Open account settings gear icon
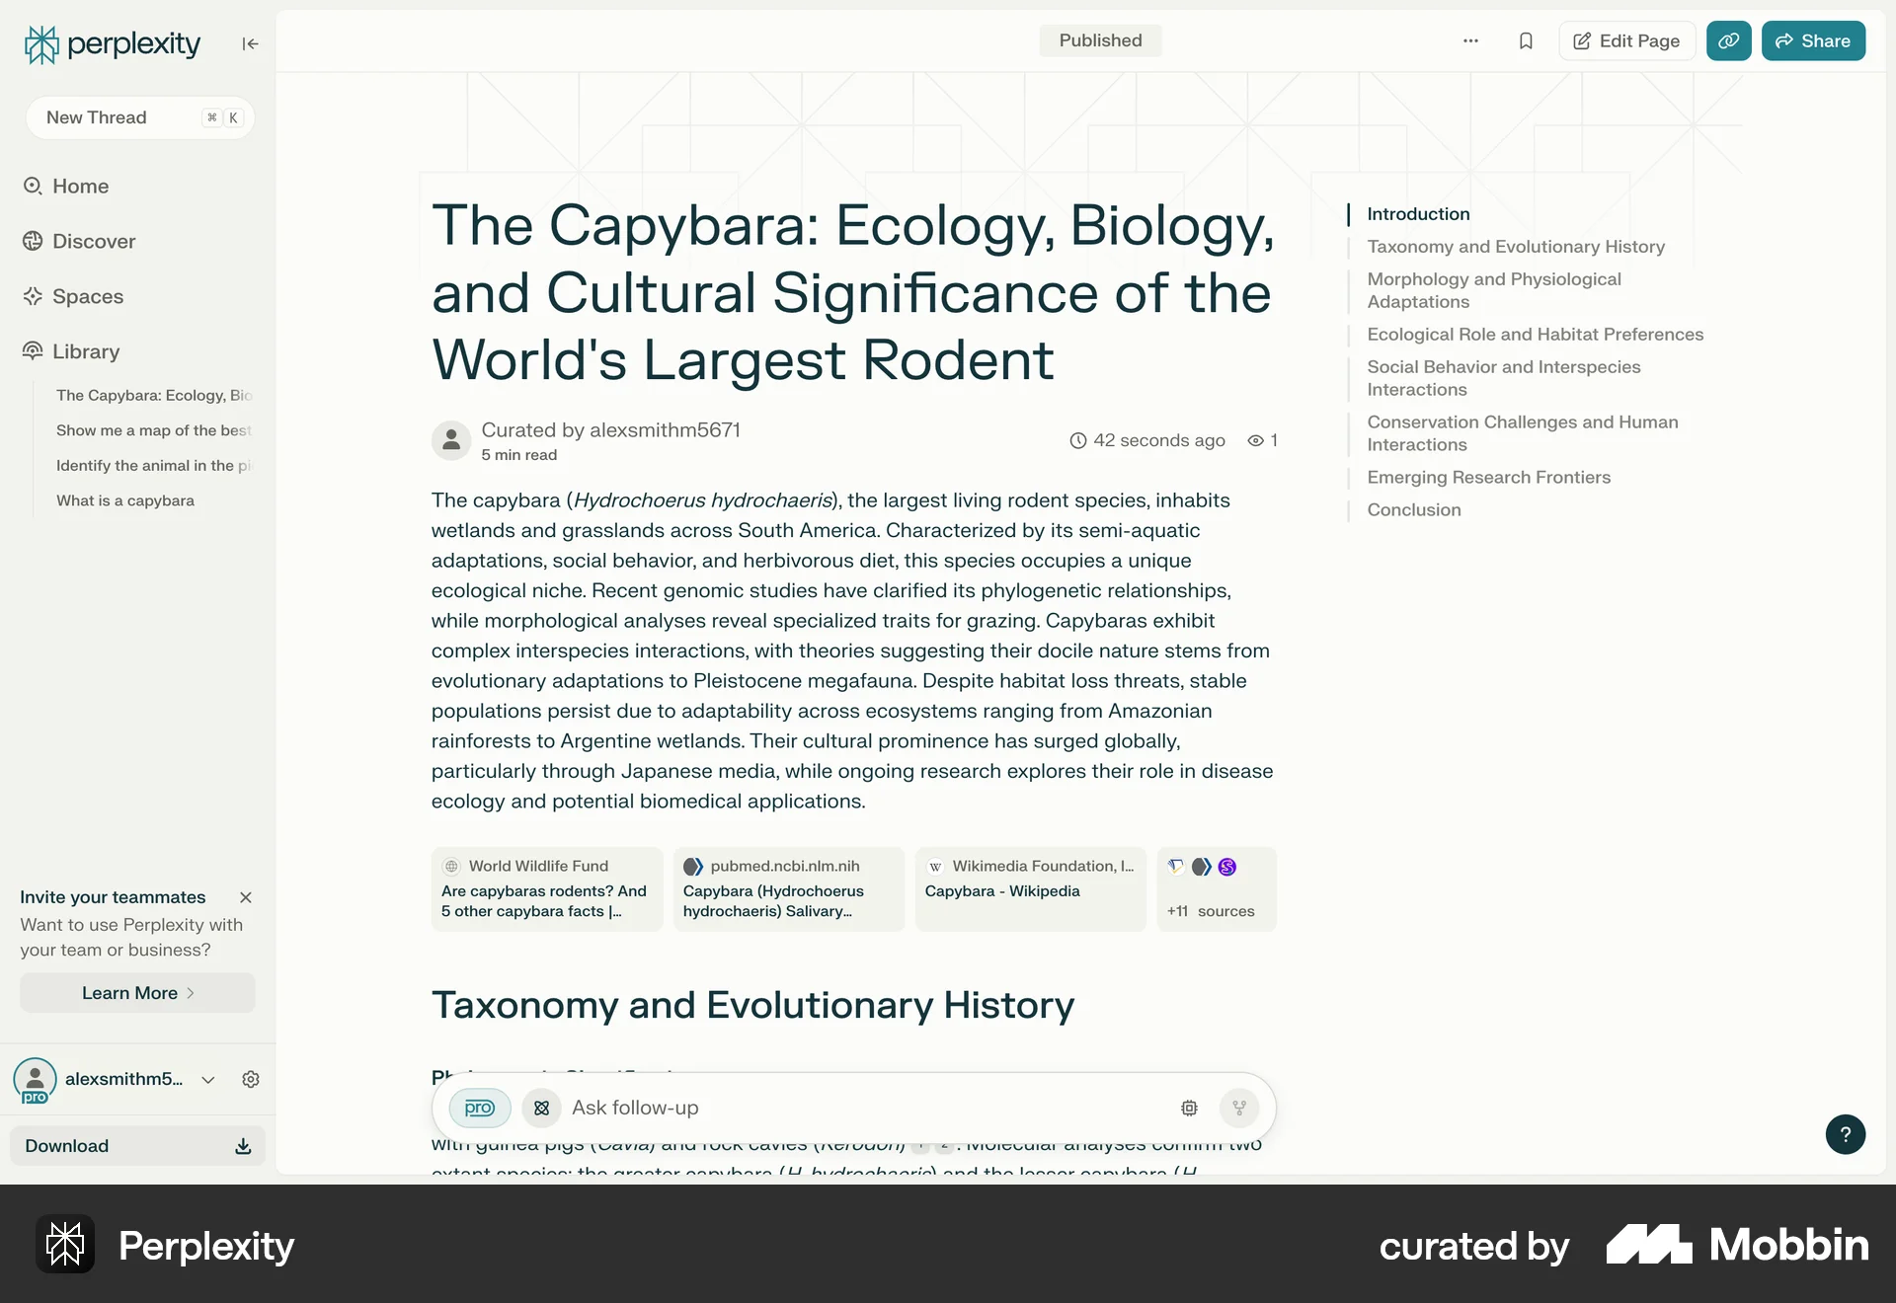1896x1303 pixels. coord(251,1079)
